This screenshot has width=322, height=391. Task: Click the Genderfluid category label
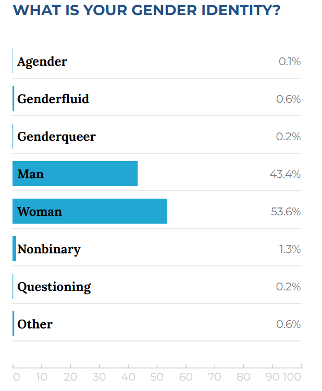53,99
